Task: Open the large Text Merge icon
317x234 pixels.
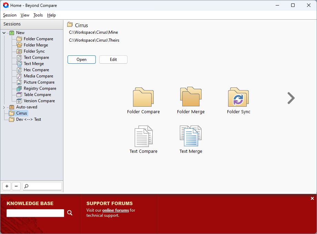Action: pyautogui.click(x=191, y=137)
